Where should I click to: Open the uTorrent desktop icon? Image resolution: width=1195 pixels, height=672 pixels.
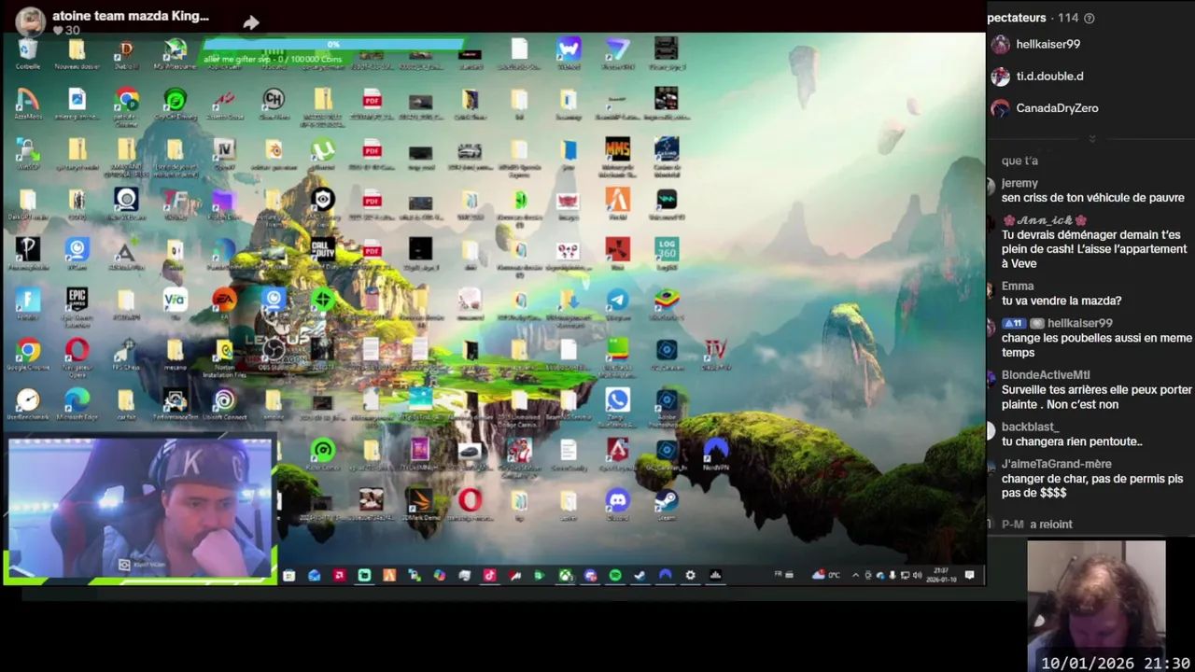tap(322, 154)
